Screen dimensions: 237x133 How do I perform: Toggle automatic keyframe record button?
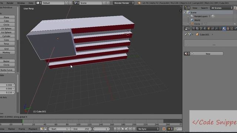point(164,129)
